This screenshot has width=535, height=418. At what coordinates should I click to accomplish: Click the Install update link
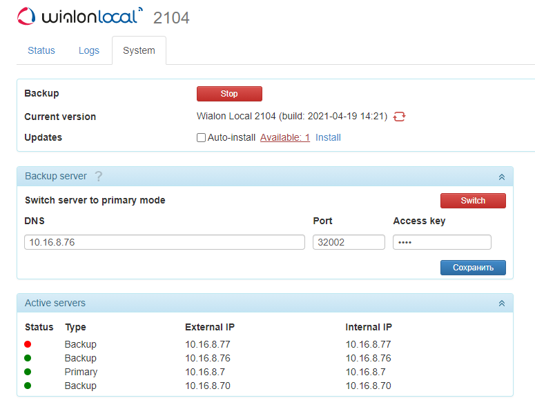pyautogui.click(x=328, y=137)
